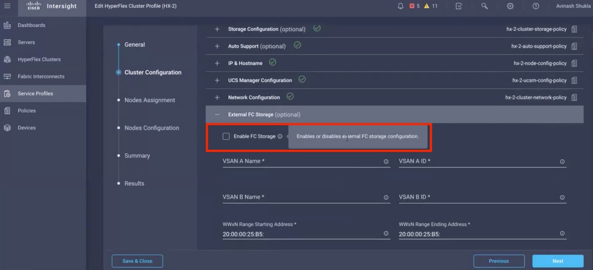The width and height of the screenshot is (593, 270).
Task: Collapse the External FC Storage section
Action: pyautogui.click(x=217, y=115)
